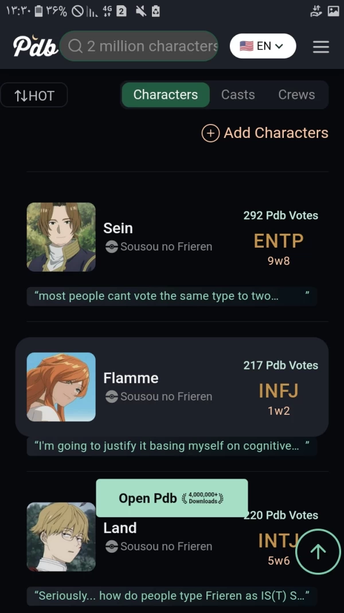Open the HOT sort order selector
The width and height of the screenshot is (344, 613).
pyautogui.click(x=34, y=95)
